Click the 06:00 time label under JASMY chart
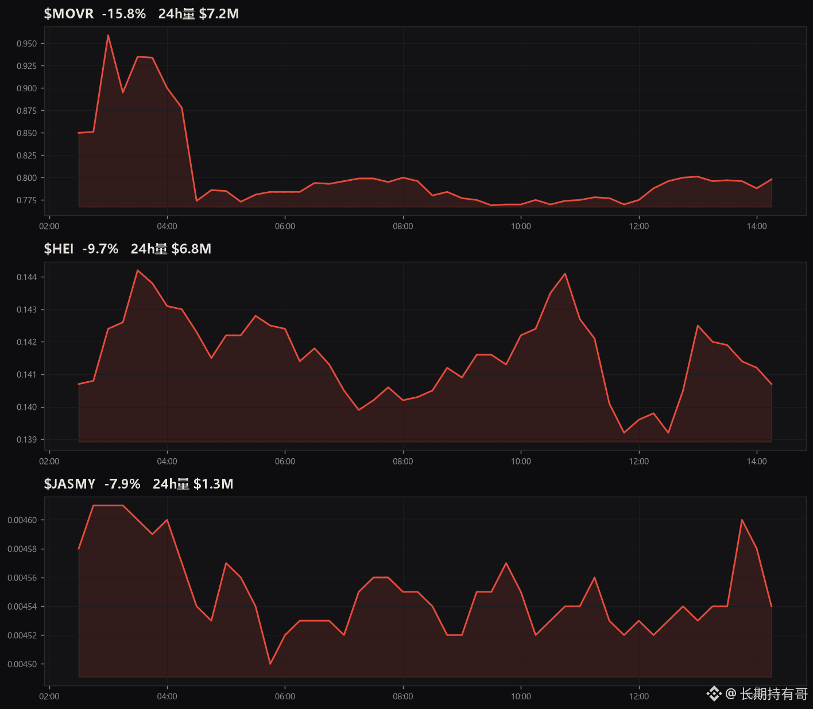The width and height of the screenshot is (813, 709). [x=285, y=696]
